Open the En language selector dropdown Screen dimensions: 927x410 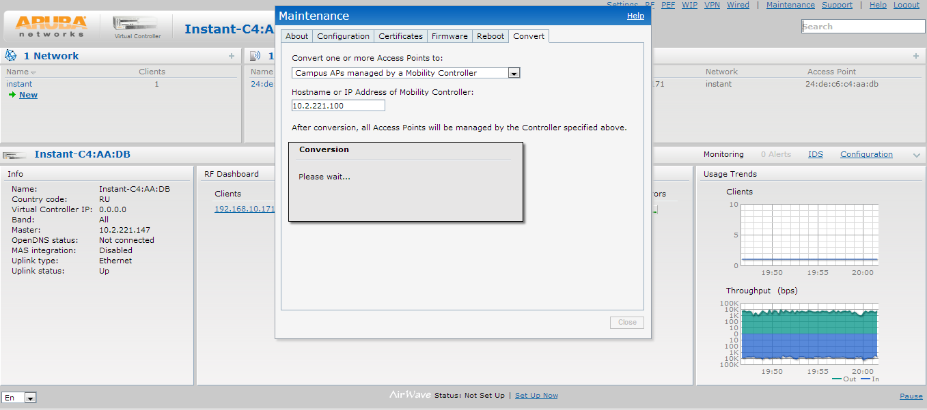30,398
